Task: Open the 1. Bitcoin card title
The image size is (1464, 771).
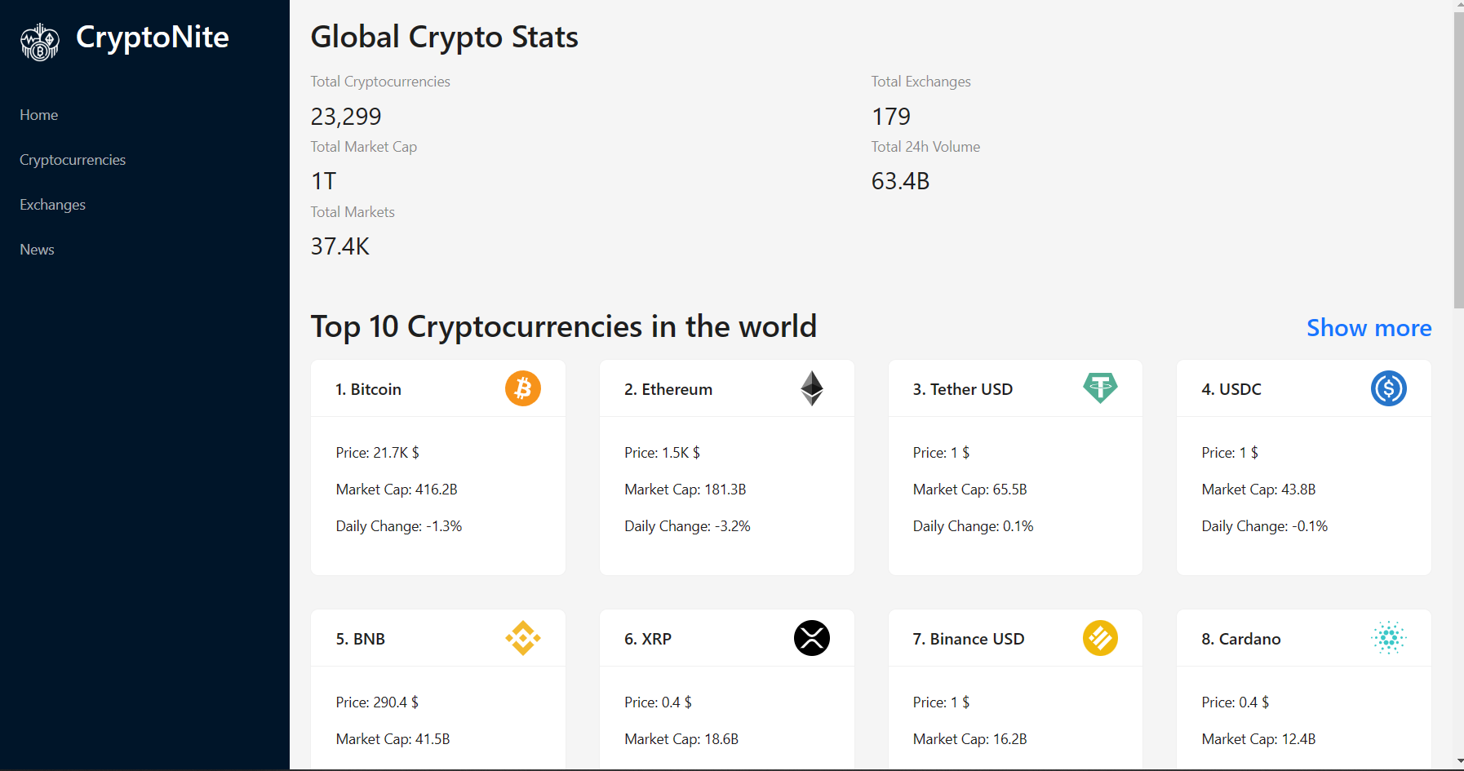Action: (x=368, y=389)
